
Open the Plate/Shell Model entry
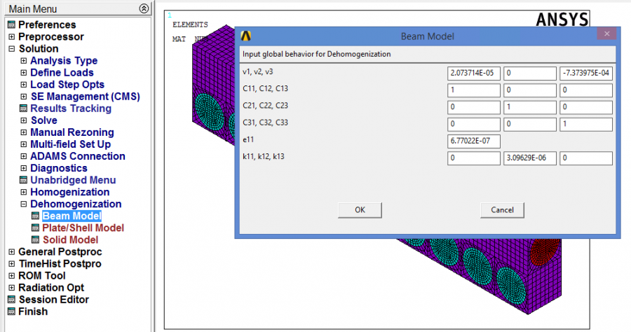(x=83, y=228)
